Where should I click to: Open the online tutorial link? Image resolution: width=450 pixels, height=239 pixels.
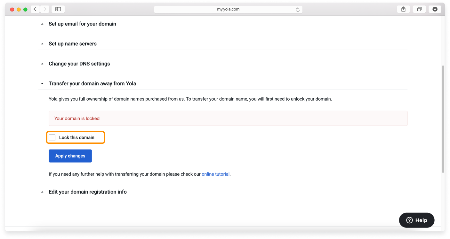pos(215,174)
